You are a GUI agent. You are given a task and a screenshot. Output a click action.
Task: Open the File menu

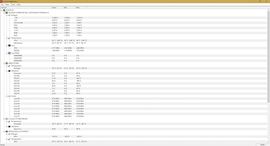[x=2, y=4]
